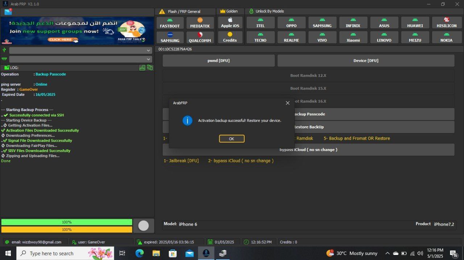Choose SAMSUNG under Unlock By Models
Image resolution: width=464 pixels, height=260 pixels.
[x=322, y=23]
